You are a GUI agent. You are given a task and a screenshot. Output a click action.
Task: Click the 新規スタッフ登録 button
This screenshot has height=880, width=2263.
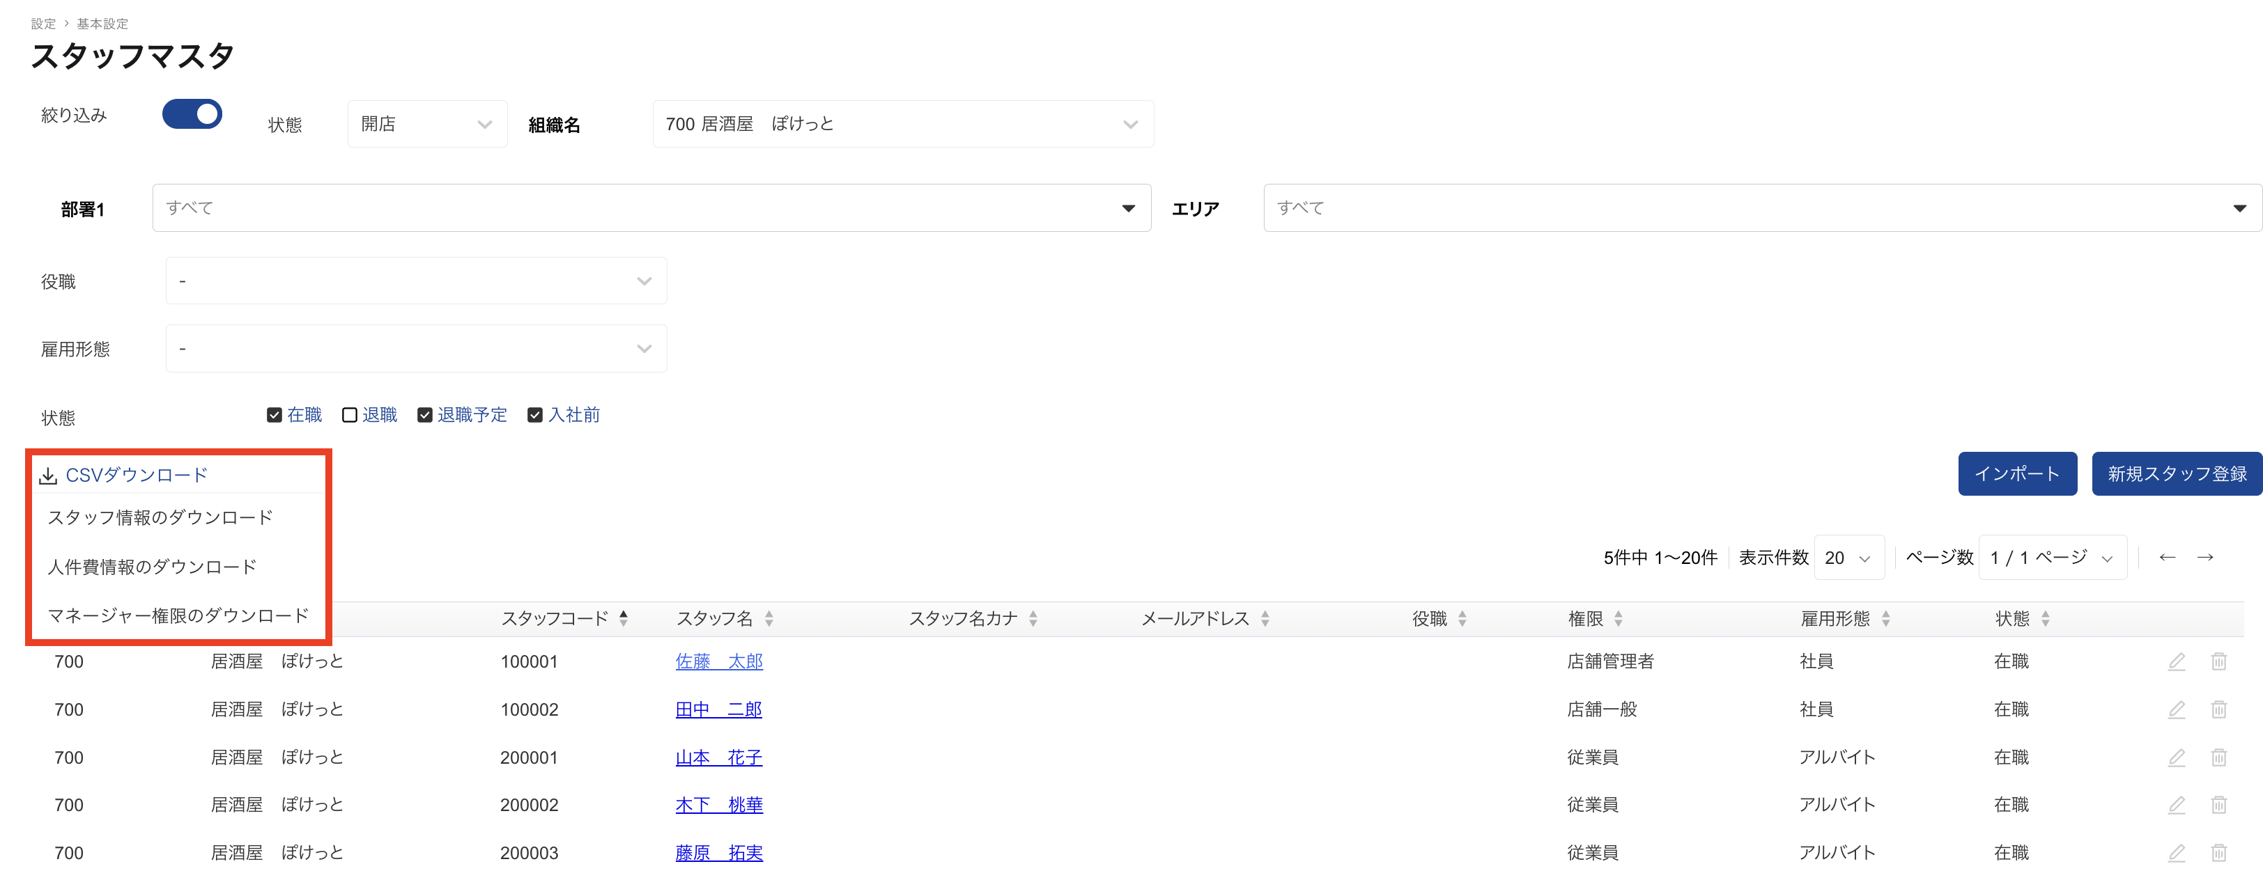click(2177, 474)
